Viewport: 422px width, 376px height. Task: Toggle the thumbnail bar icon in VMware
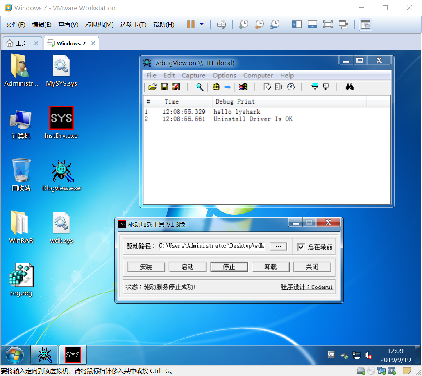coord(312,25)
